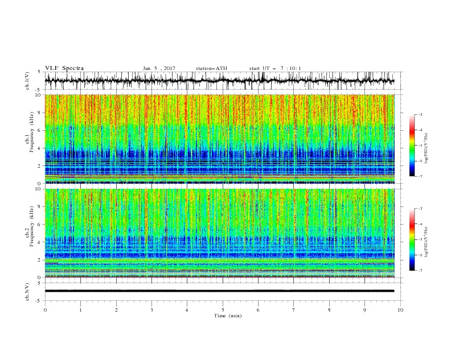This screenshot has height=348, width=451.
Task: Click the 'start UT = 7 :10: 1' text
Action: click(275, 68)
